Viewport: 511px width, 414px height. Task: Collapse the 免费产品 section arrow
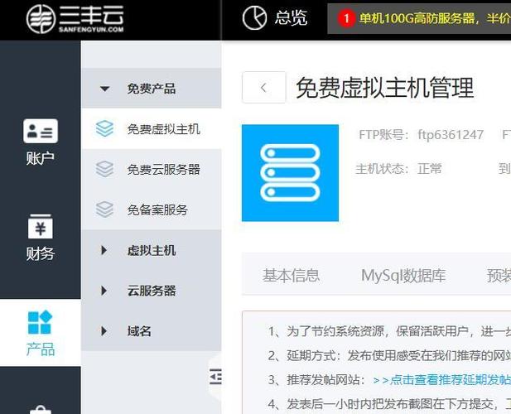(104, 89)
